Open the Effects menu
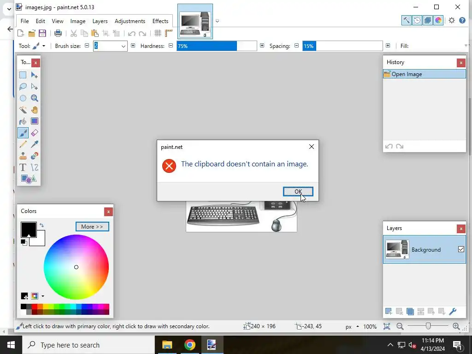This screenshot has height=354, width=472. pyautogui.click(x=160, y=21)
